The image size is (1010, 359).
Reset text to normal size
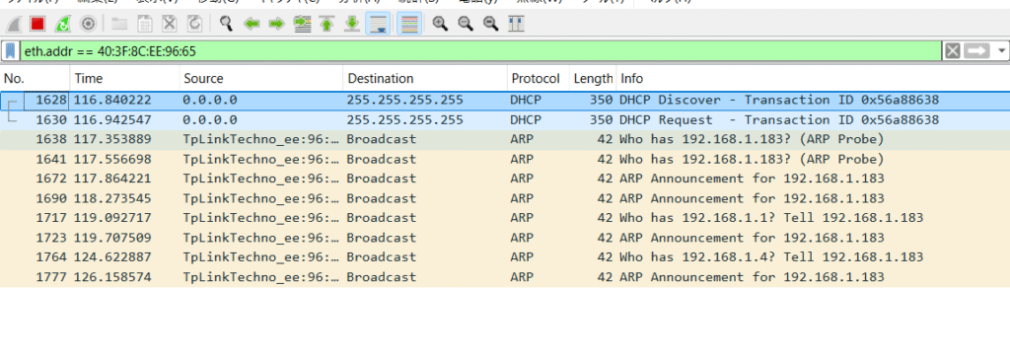click(491, 24)
